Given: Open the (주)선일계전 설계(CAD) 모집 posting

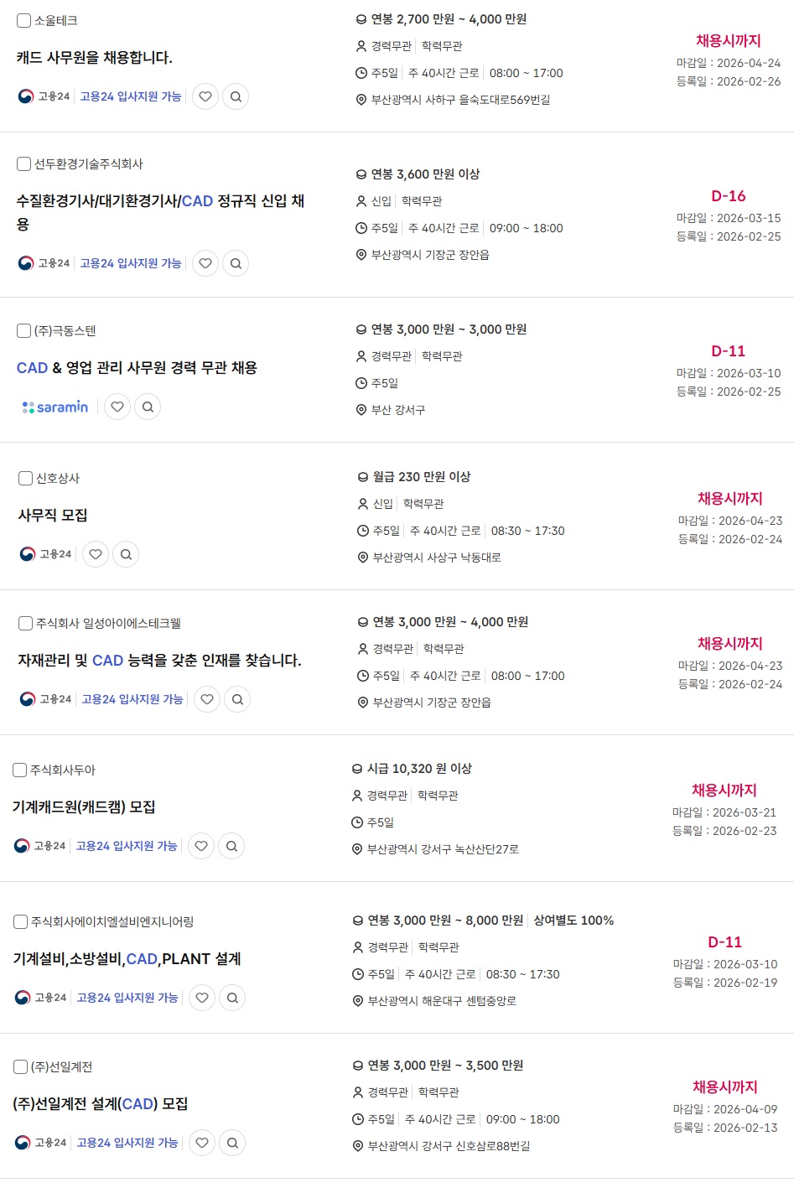Looking at the screenshot, I should [101, 1104].
